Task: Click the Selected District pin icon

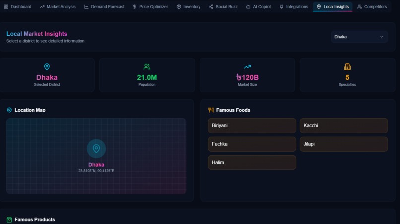Action: [x=47, y=67]
